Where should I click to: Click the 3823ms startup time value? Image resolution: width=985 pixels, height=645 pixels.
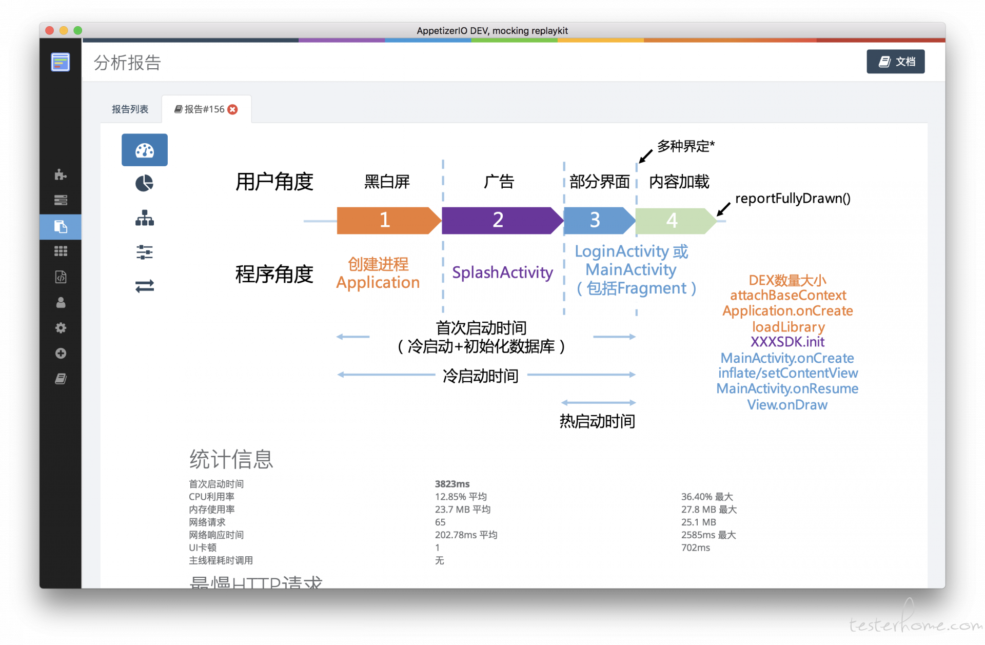tap(452, 484)
